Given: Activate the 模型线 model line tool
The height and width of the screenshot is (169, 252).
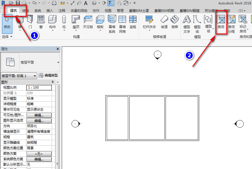Looking at the screenshot, I should tap(197, 24).
